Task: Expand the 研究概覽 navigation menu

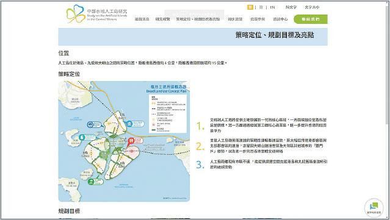Action: [x=163, y=19]
